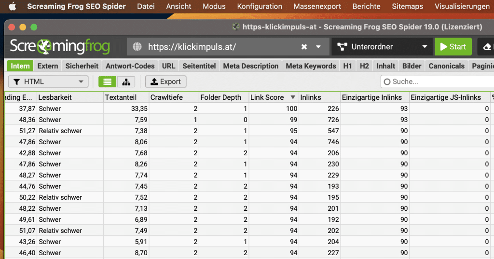Expand the URL history dropdown arrow
Viewport: 494px width, 259px height.
(318, 47)
